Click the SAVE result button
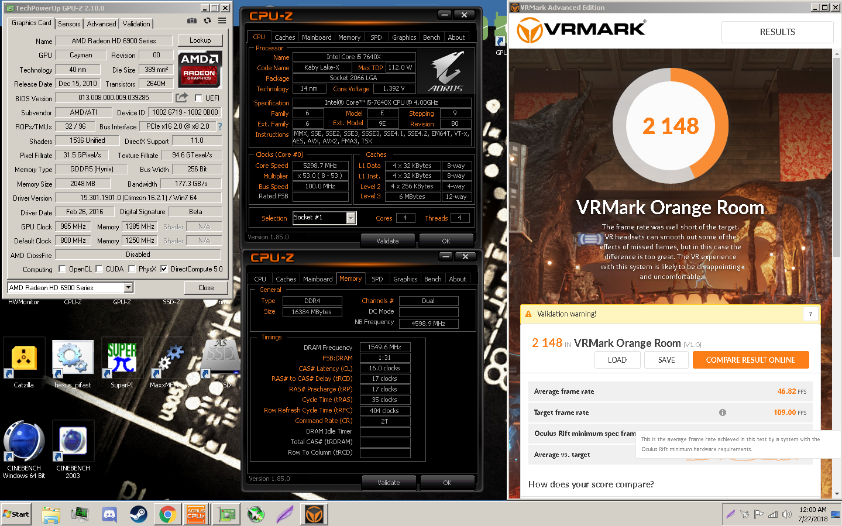This screenshot has height=526, width=842. point(666,360)
